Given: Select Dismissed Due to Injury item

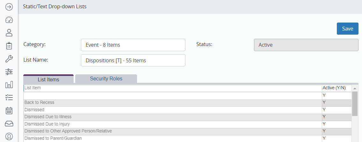Looking at the screenshot, I should coord(173,124).
